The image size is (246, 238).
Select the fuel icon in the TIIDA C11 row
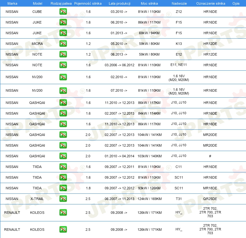[63, 167]
